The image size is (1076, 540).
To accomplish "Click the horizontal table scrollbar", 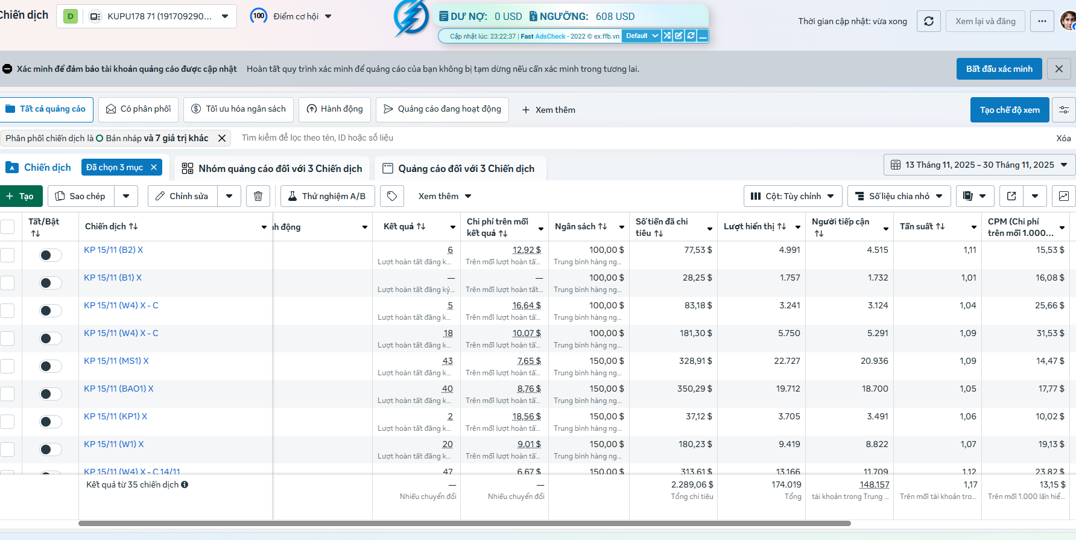I will pos(464,523).
